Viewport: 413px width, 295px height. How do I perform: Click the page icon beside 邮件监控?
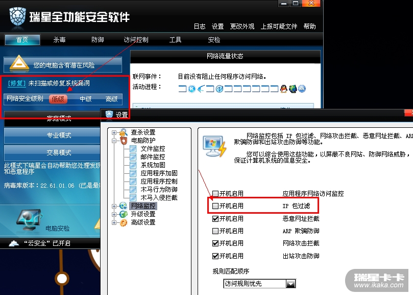tap(133, 157)
